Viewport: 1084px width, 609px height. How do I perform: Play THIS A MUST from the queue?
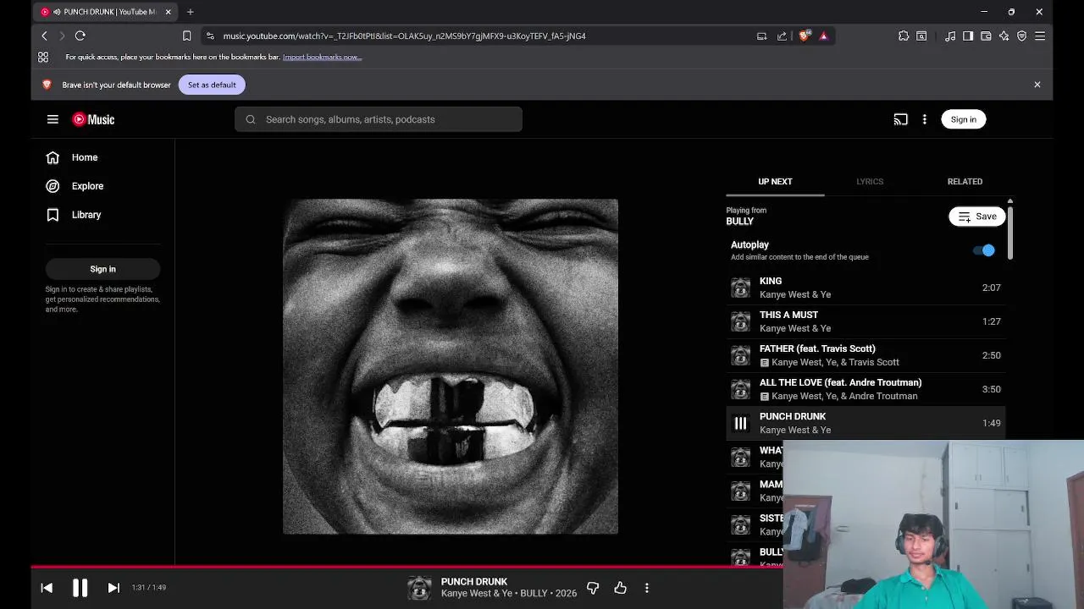point(866,321)
